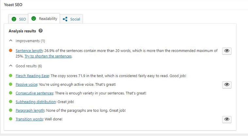Click green bullet beside Paragraph length

coord(11,111)
